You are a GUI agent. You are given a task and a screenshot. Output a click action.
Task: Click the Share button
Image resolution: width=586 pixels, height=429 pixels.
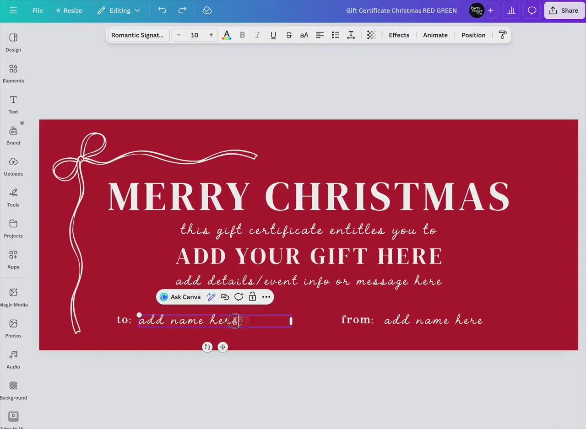[564, 11]
